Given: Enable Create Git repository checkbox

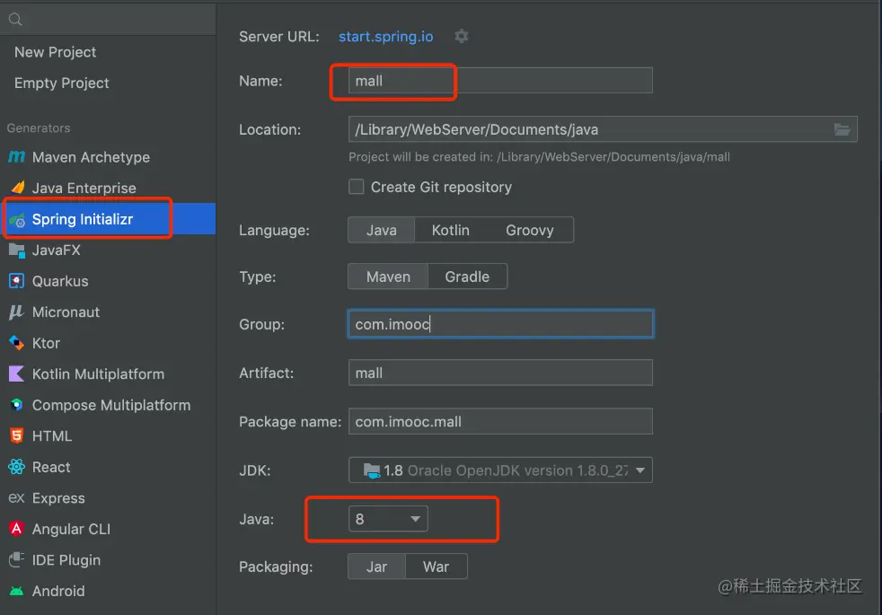Looking at the screenshot, I should (357, 187).
